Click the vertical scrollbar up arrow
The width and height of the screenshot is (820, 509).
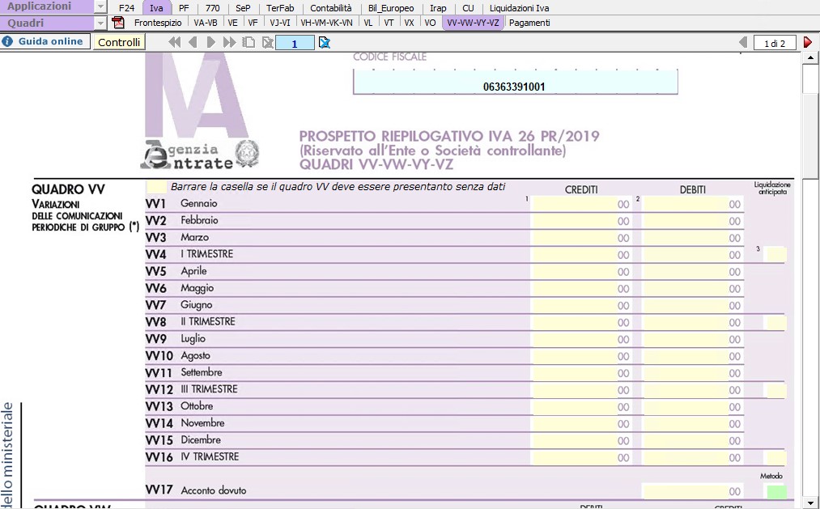click(x=810, y=57)
